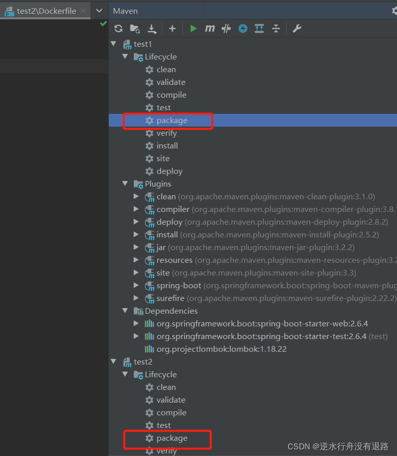397x456 pixels.
Task: Expand the clean plugin node
Action: click(x=136, y=196)
